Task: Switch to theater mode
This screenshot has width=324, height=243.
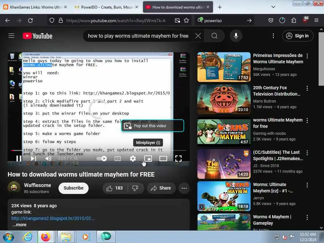Action: tap(163, 159)
